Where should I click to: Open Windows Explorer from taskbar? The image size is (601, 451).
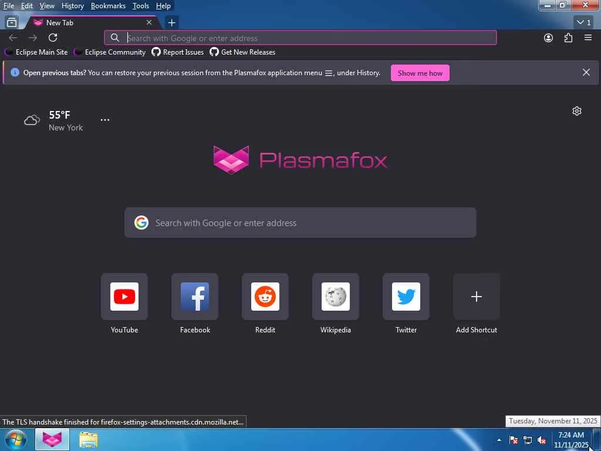[89, 440]
